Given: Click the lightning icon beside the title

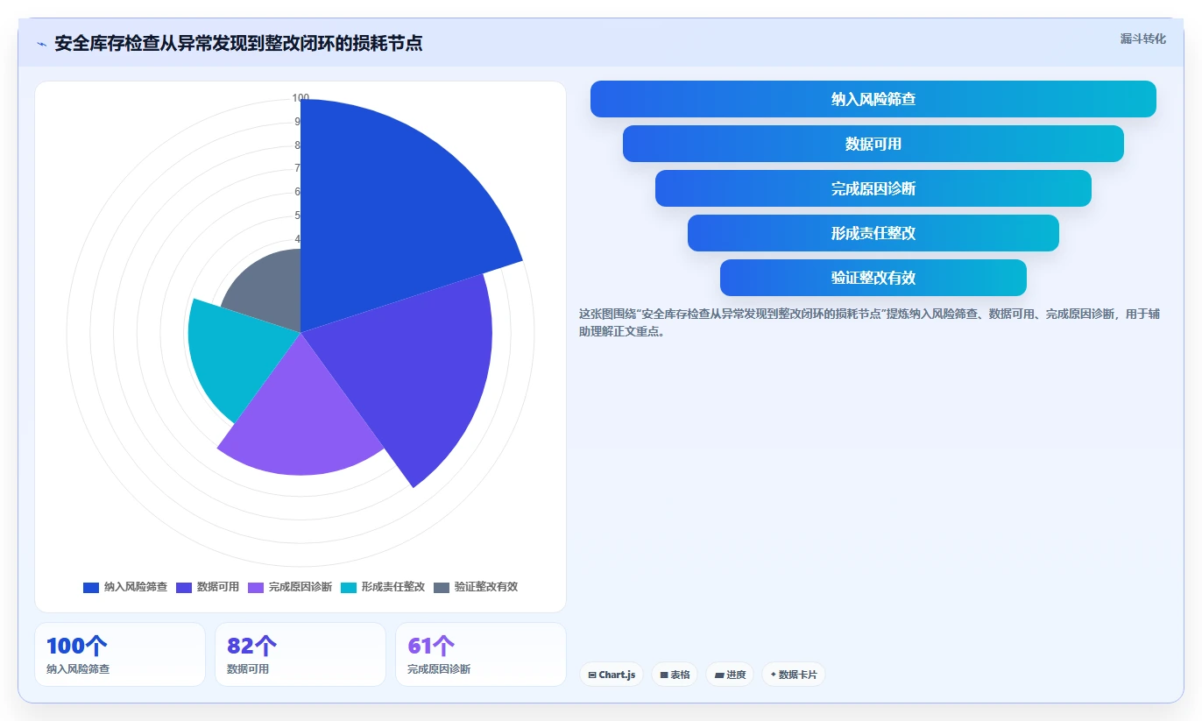Looking at the screenshot, I should point(41,44).
